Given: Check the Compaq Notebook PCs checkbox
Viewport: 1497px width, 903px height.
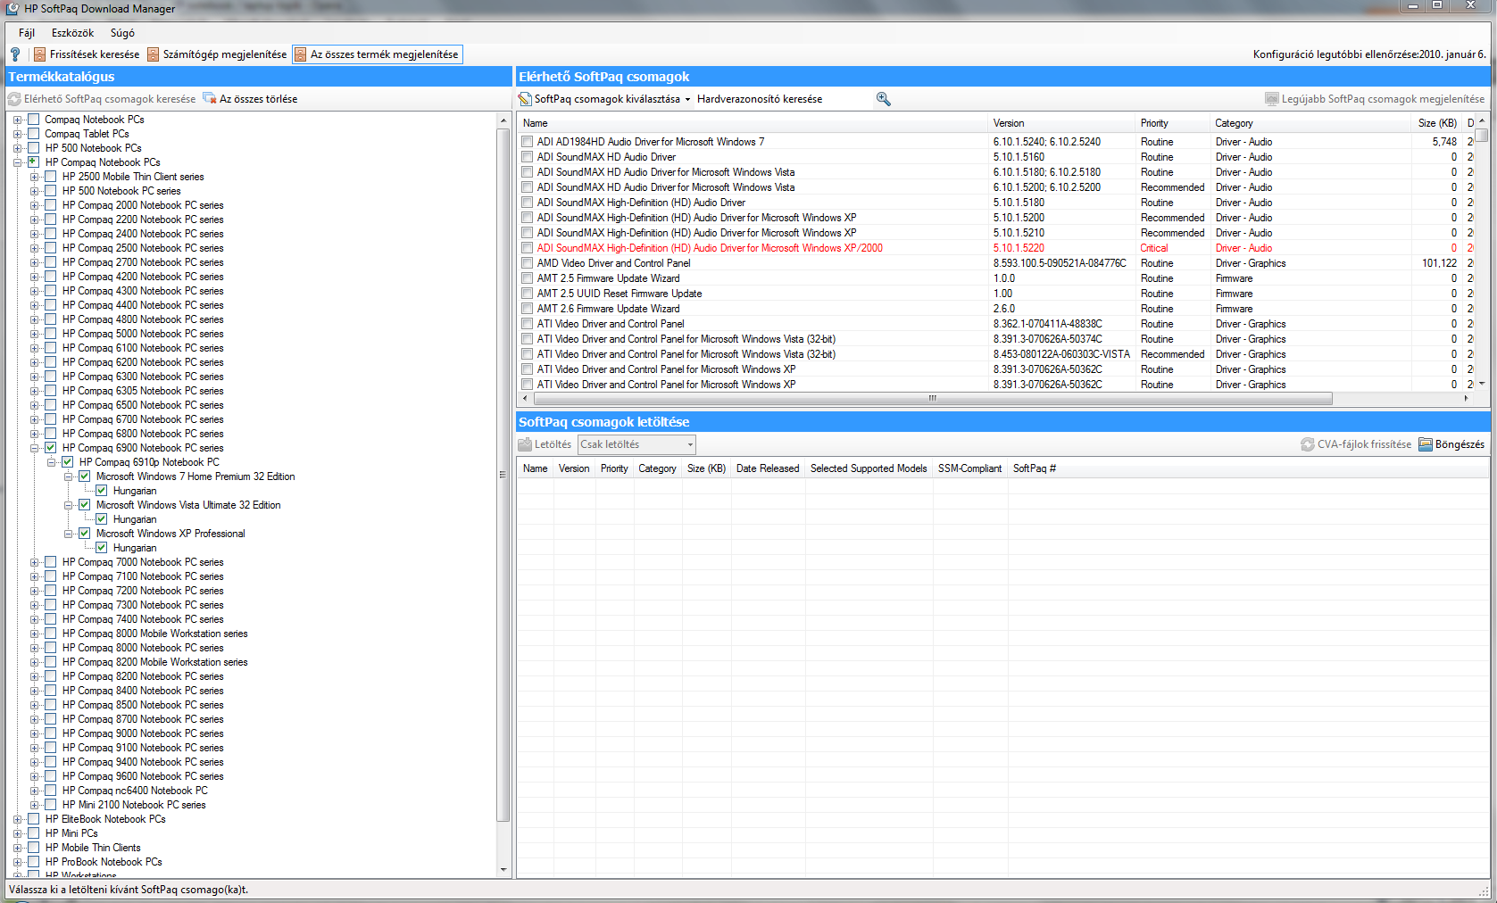Looking at the screenshot, I should coord(33,120).
